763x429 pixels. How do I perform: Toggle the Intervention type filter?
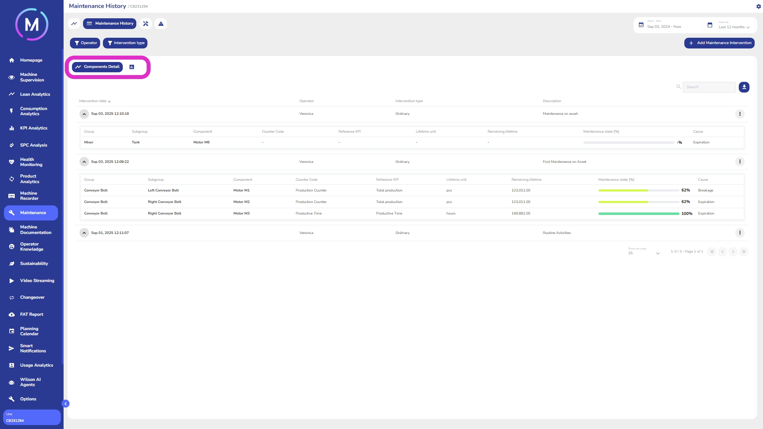coord(125,43)
